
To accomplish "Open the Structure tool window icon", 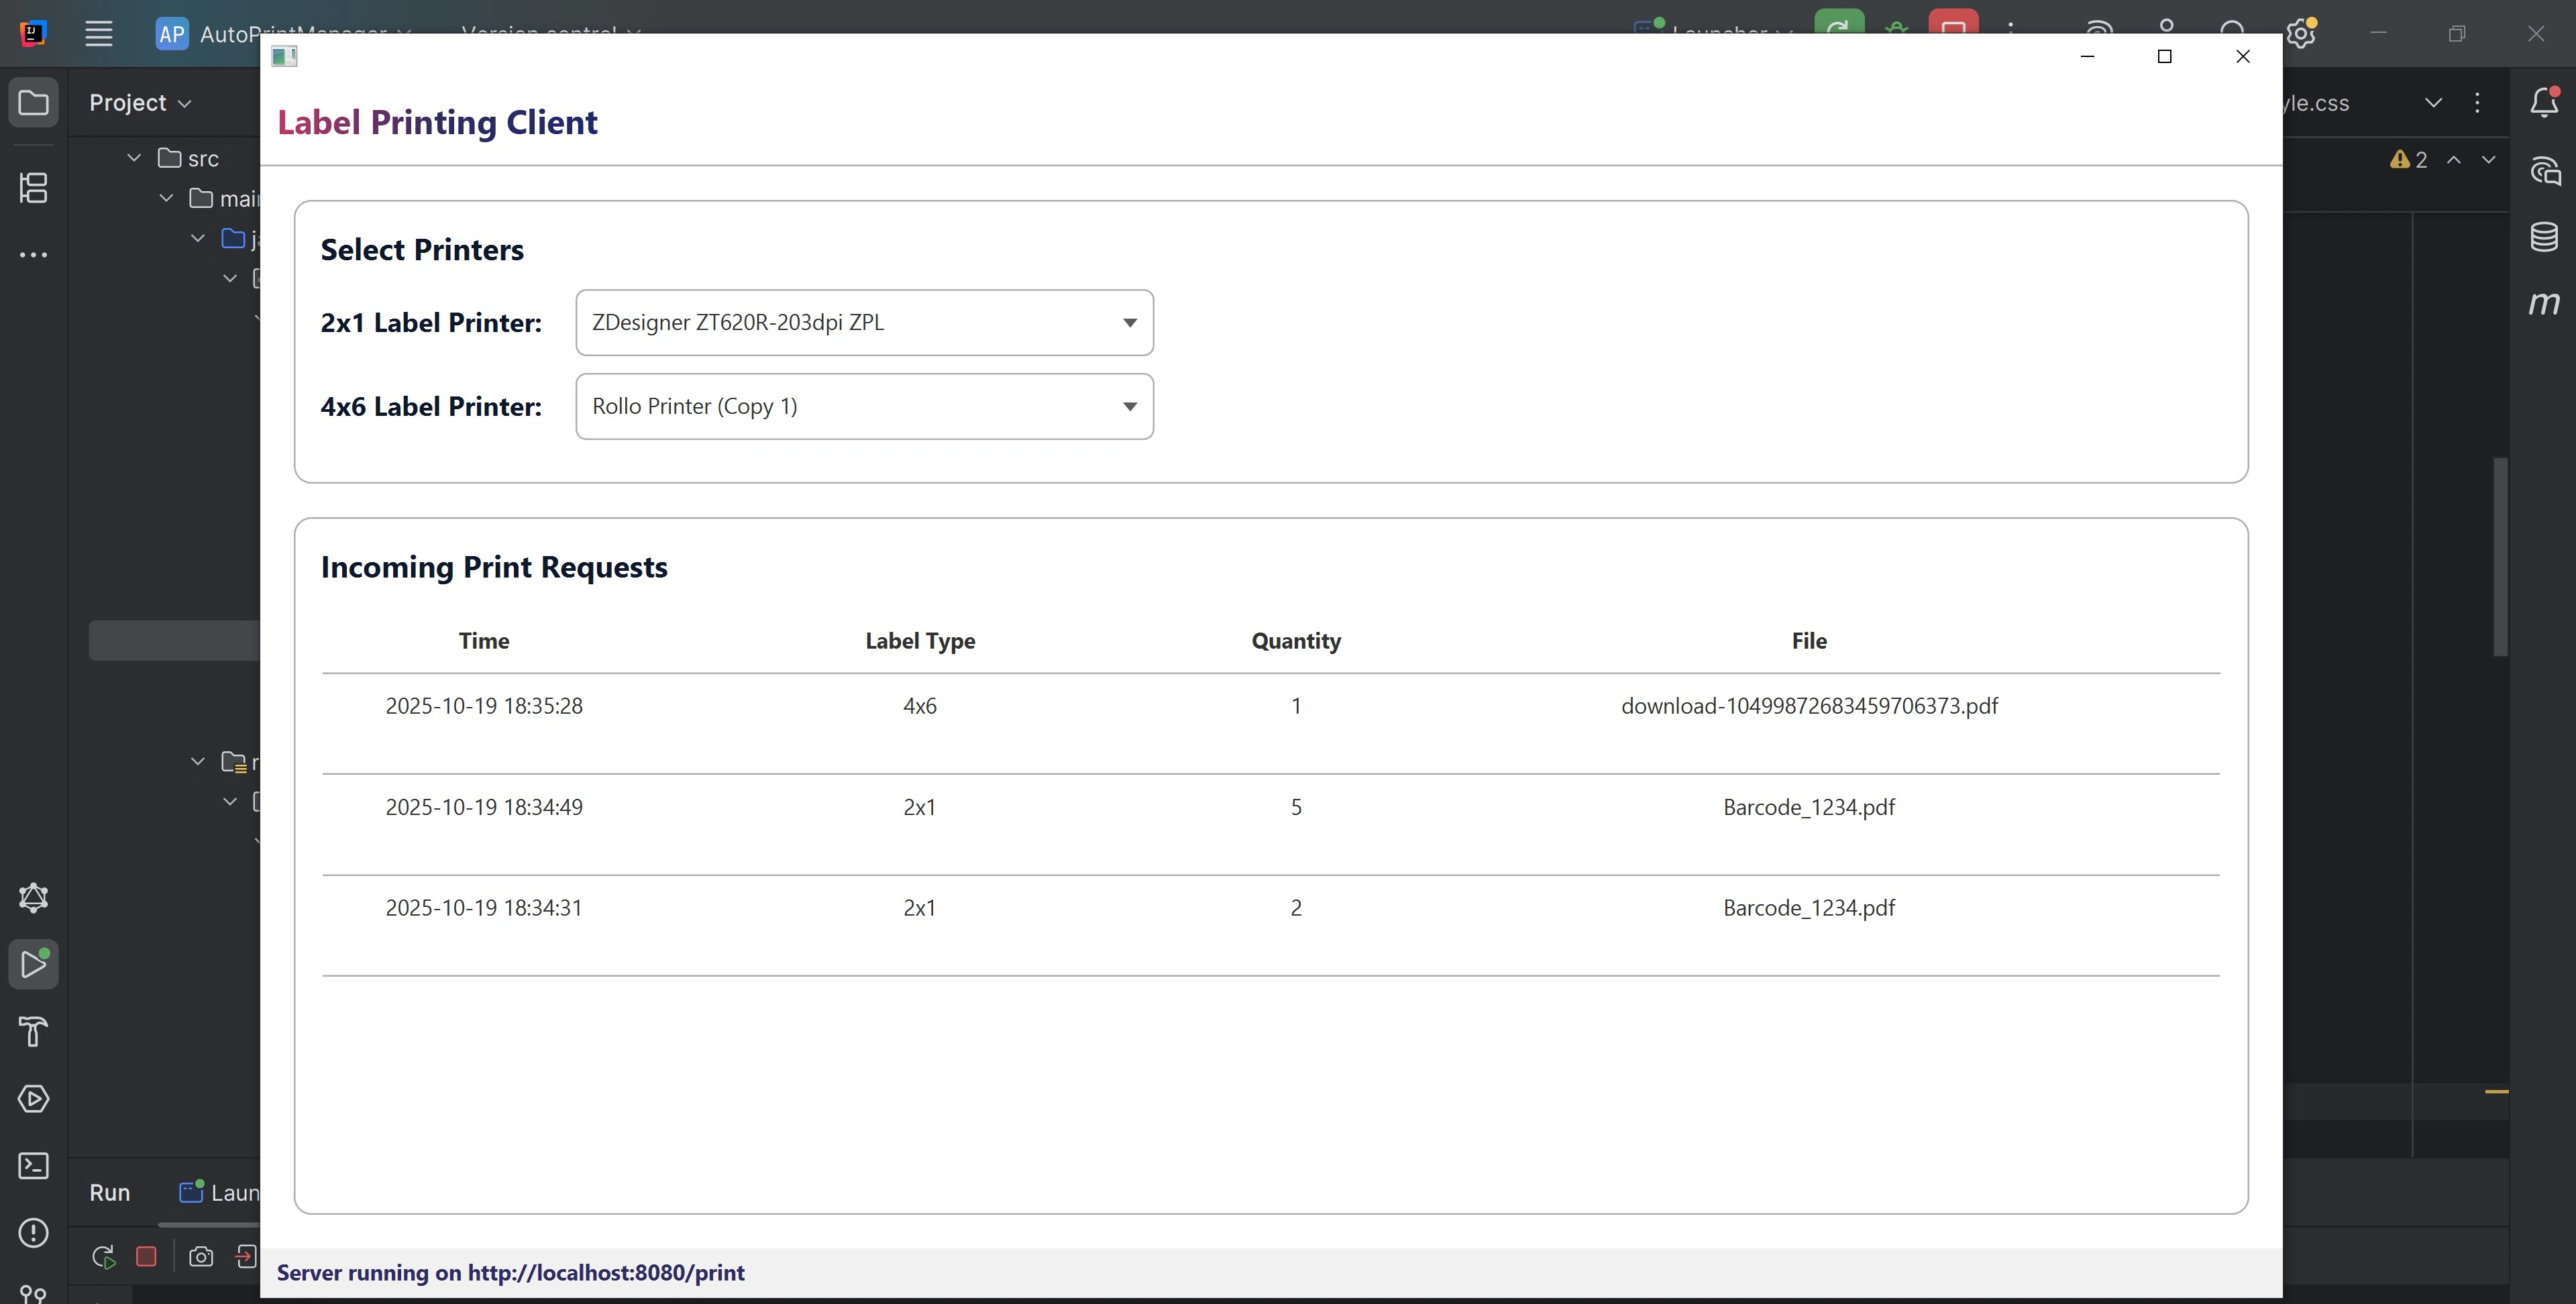I will (33, 188).
